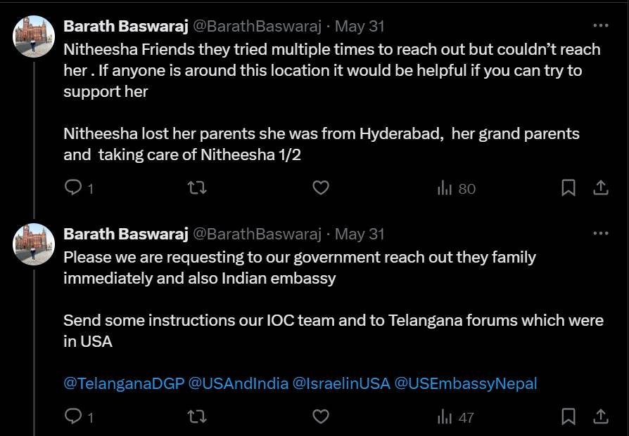View analytics showing 47 views
This screenshot has width=629, height=436.
tap(456, 417)
